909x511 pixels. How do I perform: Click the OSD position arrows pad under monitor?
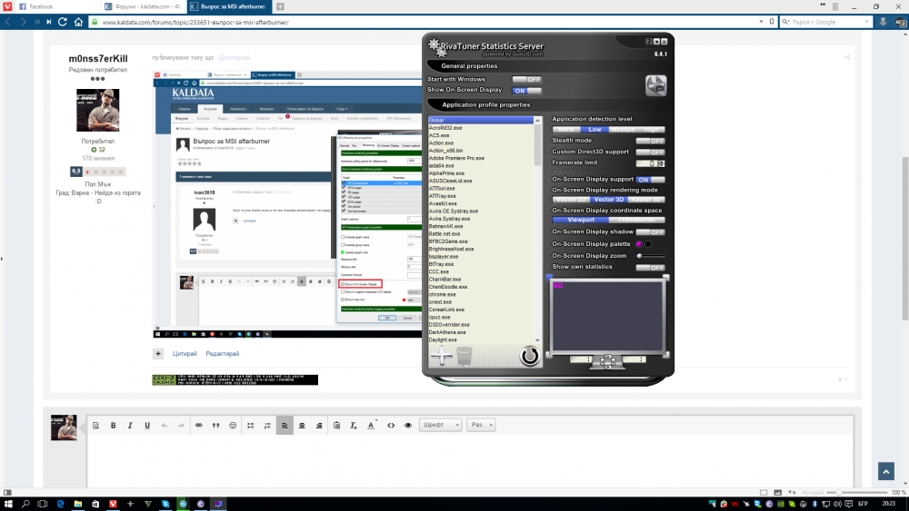(607, 361)
